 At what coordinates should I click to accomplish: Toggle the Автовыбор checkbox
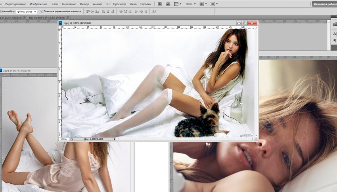coord(1,11)
